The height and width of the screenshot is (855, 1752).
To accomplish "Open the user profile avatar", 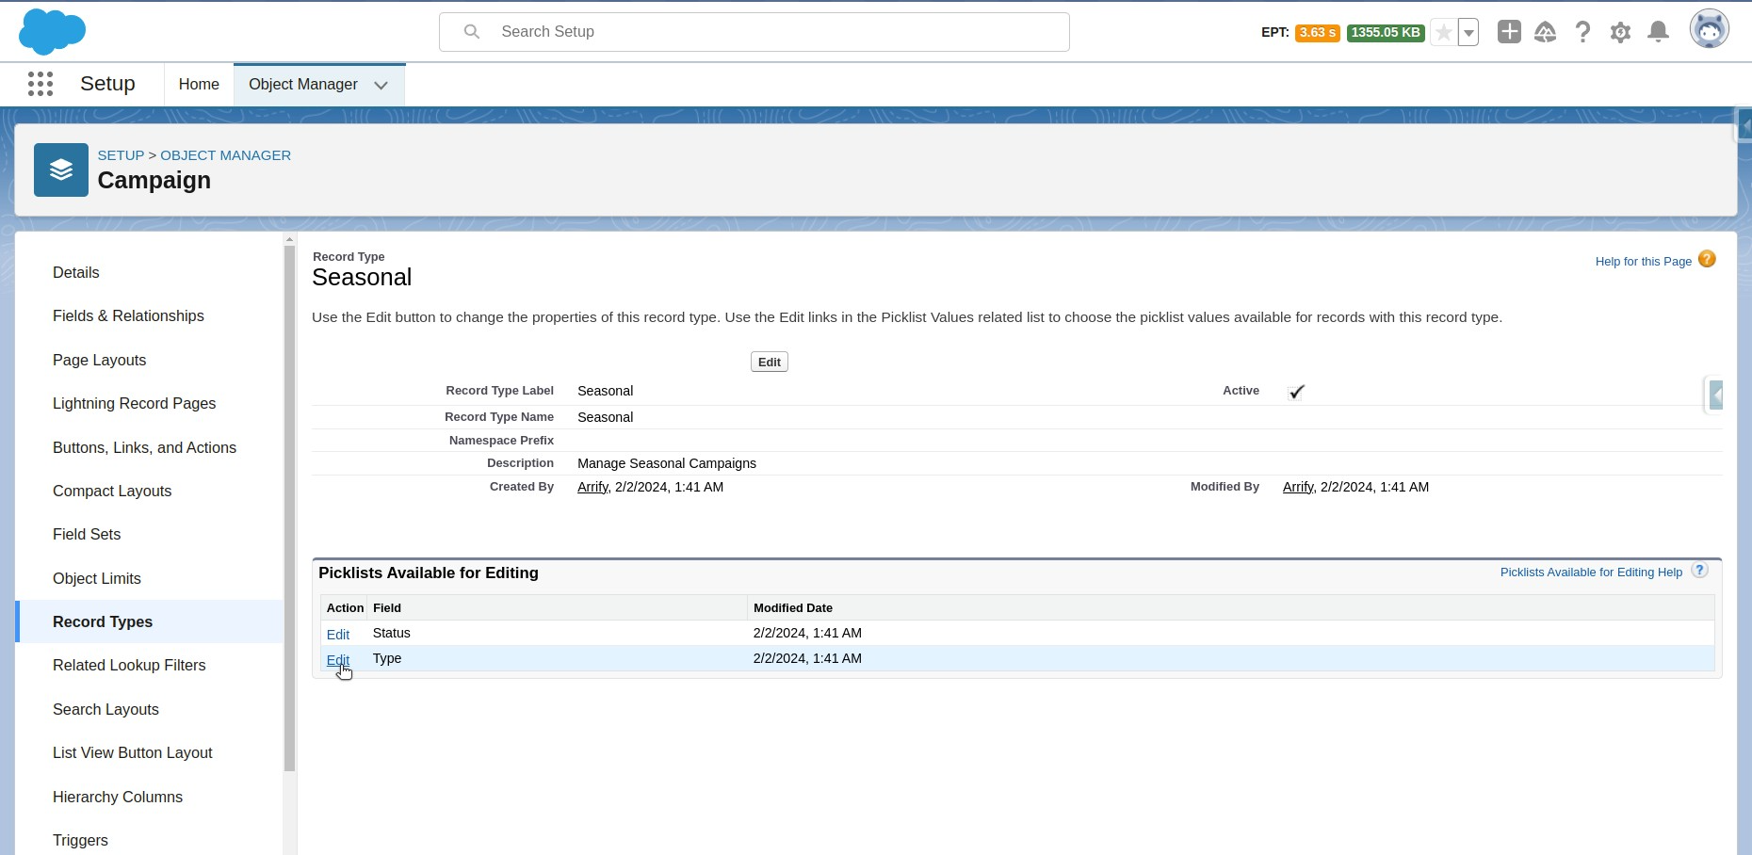I will [1710, 30].
